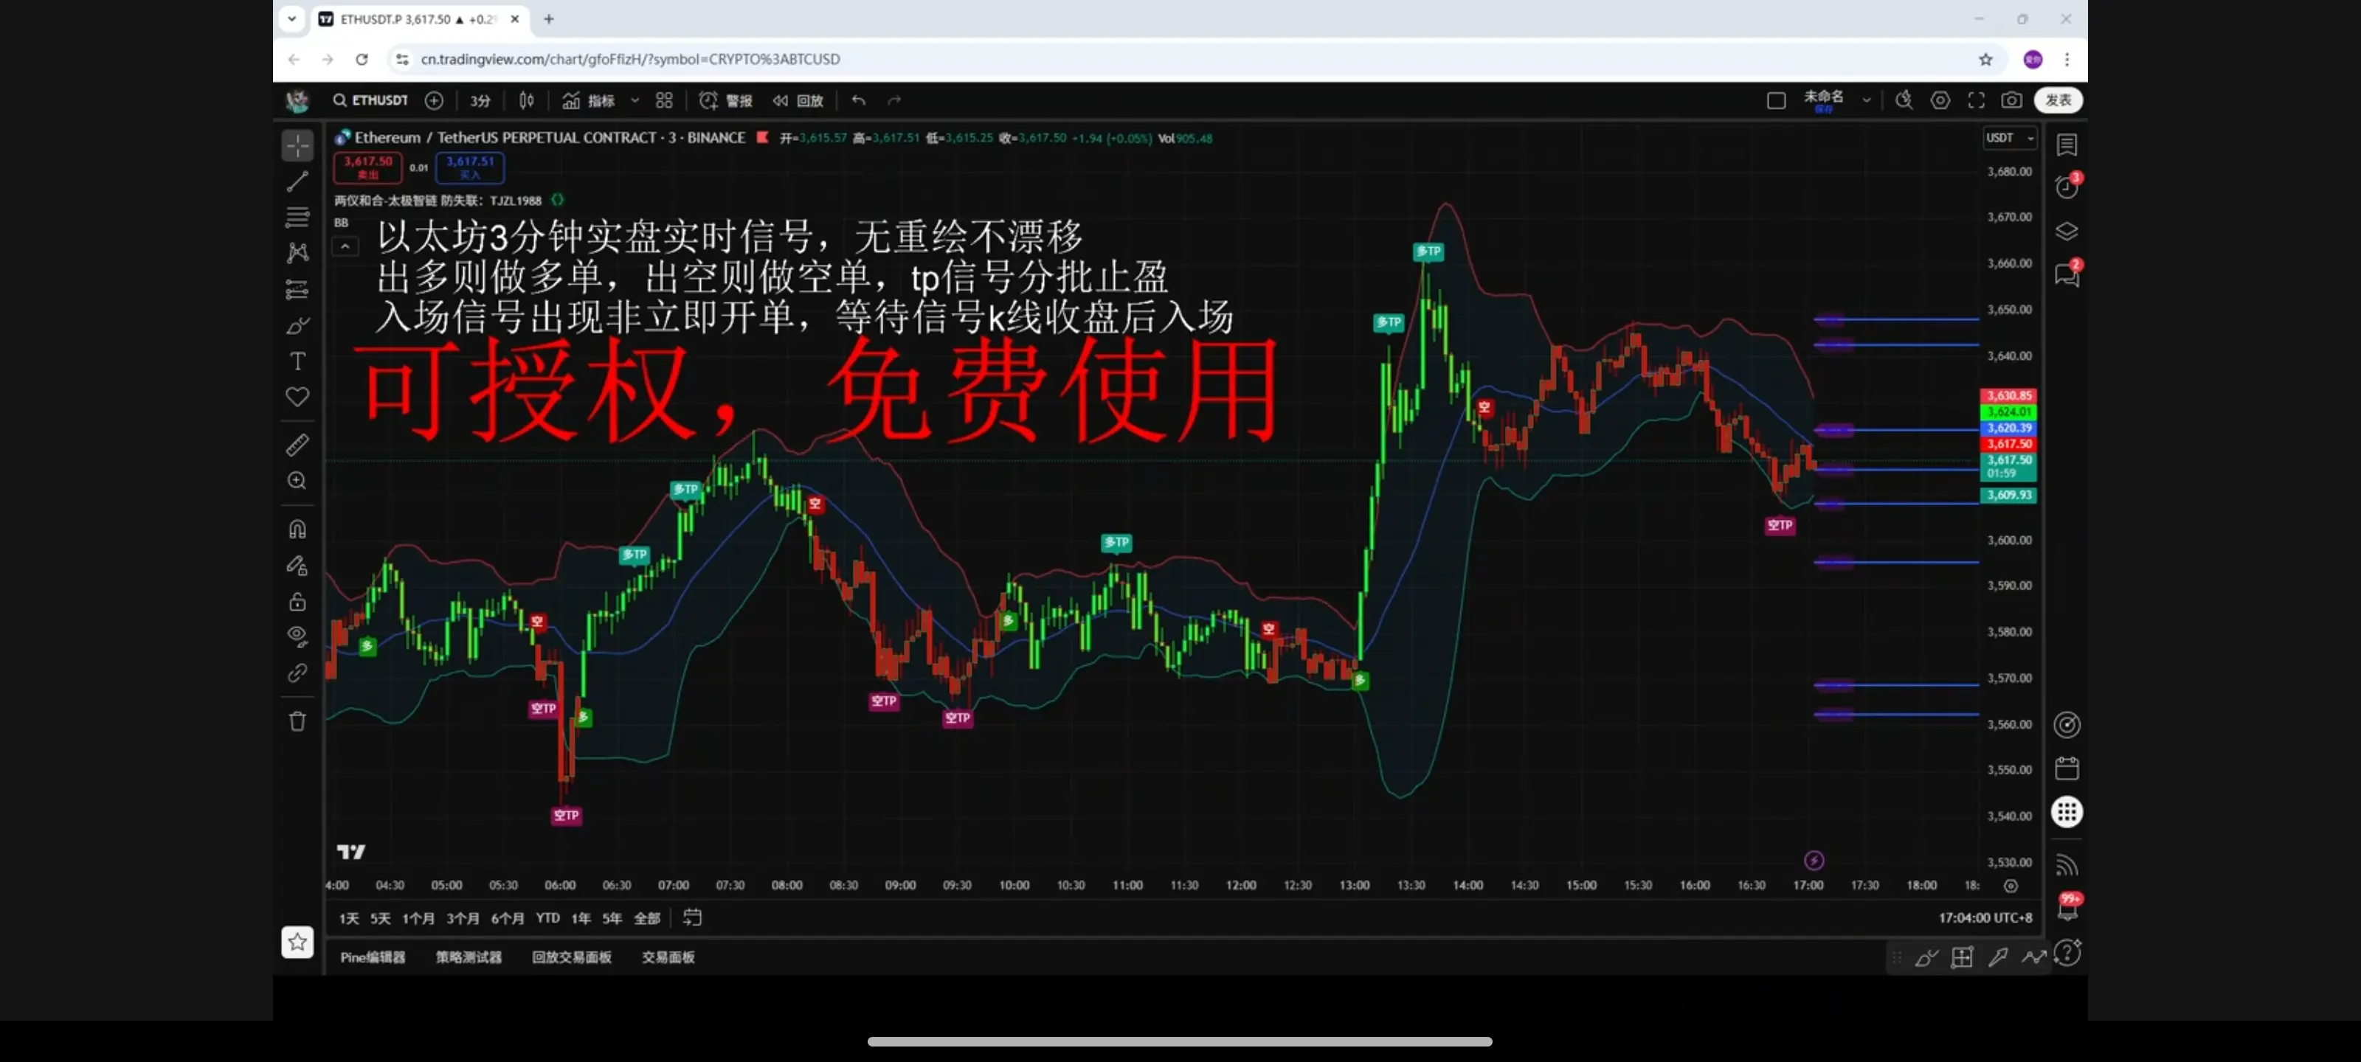Open time axis settings gear

pyautogui.click(x=2011, y=886)
